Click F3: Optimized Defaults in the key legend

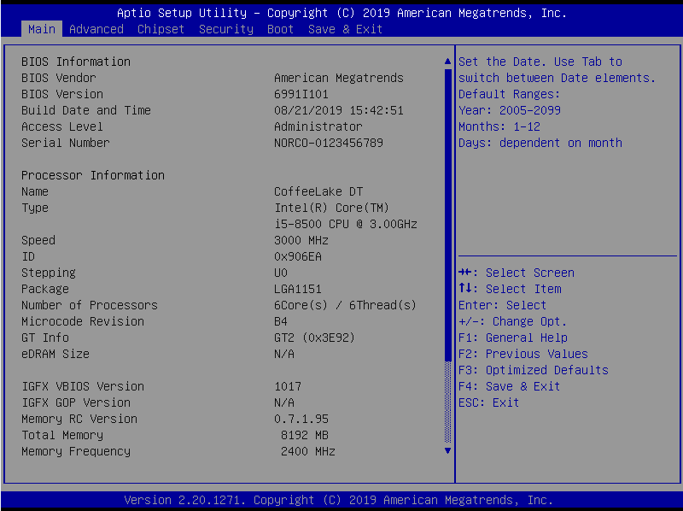(x=533, y=370)
